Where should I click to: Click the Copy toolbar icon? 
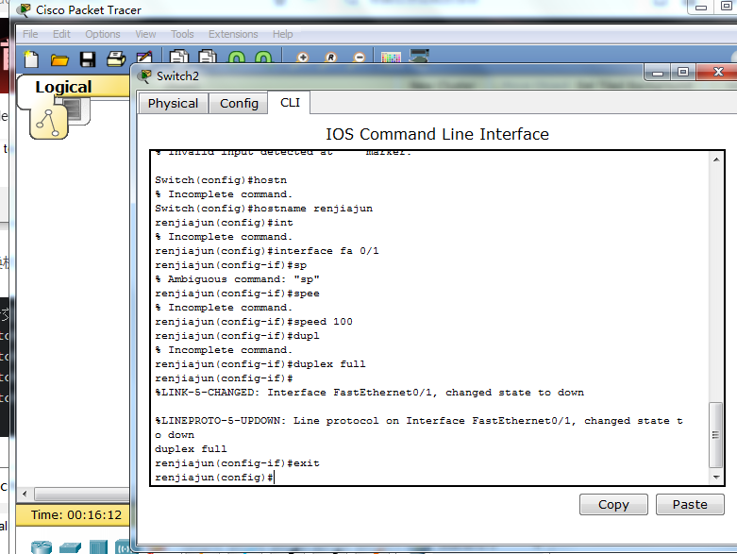tap(179, 57)
